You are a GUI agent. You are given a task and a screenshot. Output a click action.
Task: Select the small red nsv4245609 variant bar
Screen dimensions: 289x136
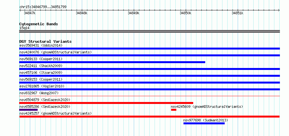[174, 110]
